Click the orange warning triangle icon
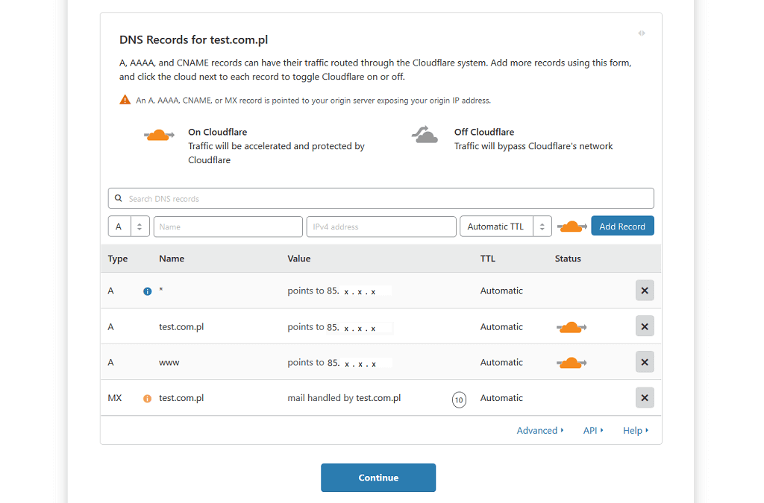 tap(125, 100)
